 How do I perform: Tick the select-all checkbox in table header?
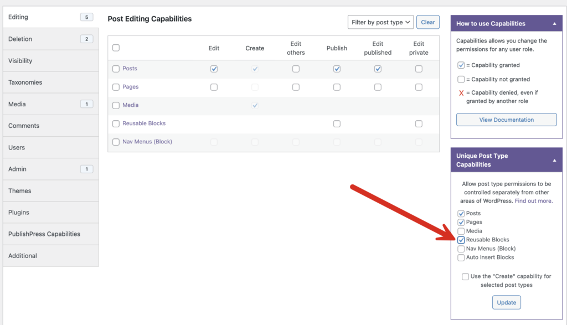tap(116, 48)
